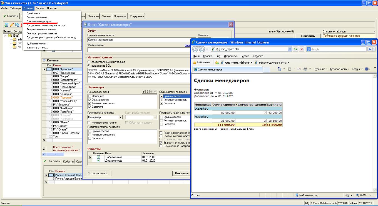Open the Группировка по полю dropdown
The width and height of the screenshot is (378, 206).
click(x=120, y=117)
